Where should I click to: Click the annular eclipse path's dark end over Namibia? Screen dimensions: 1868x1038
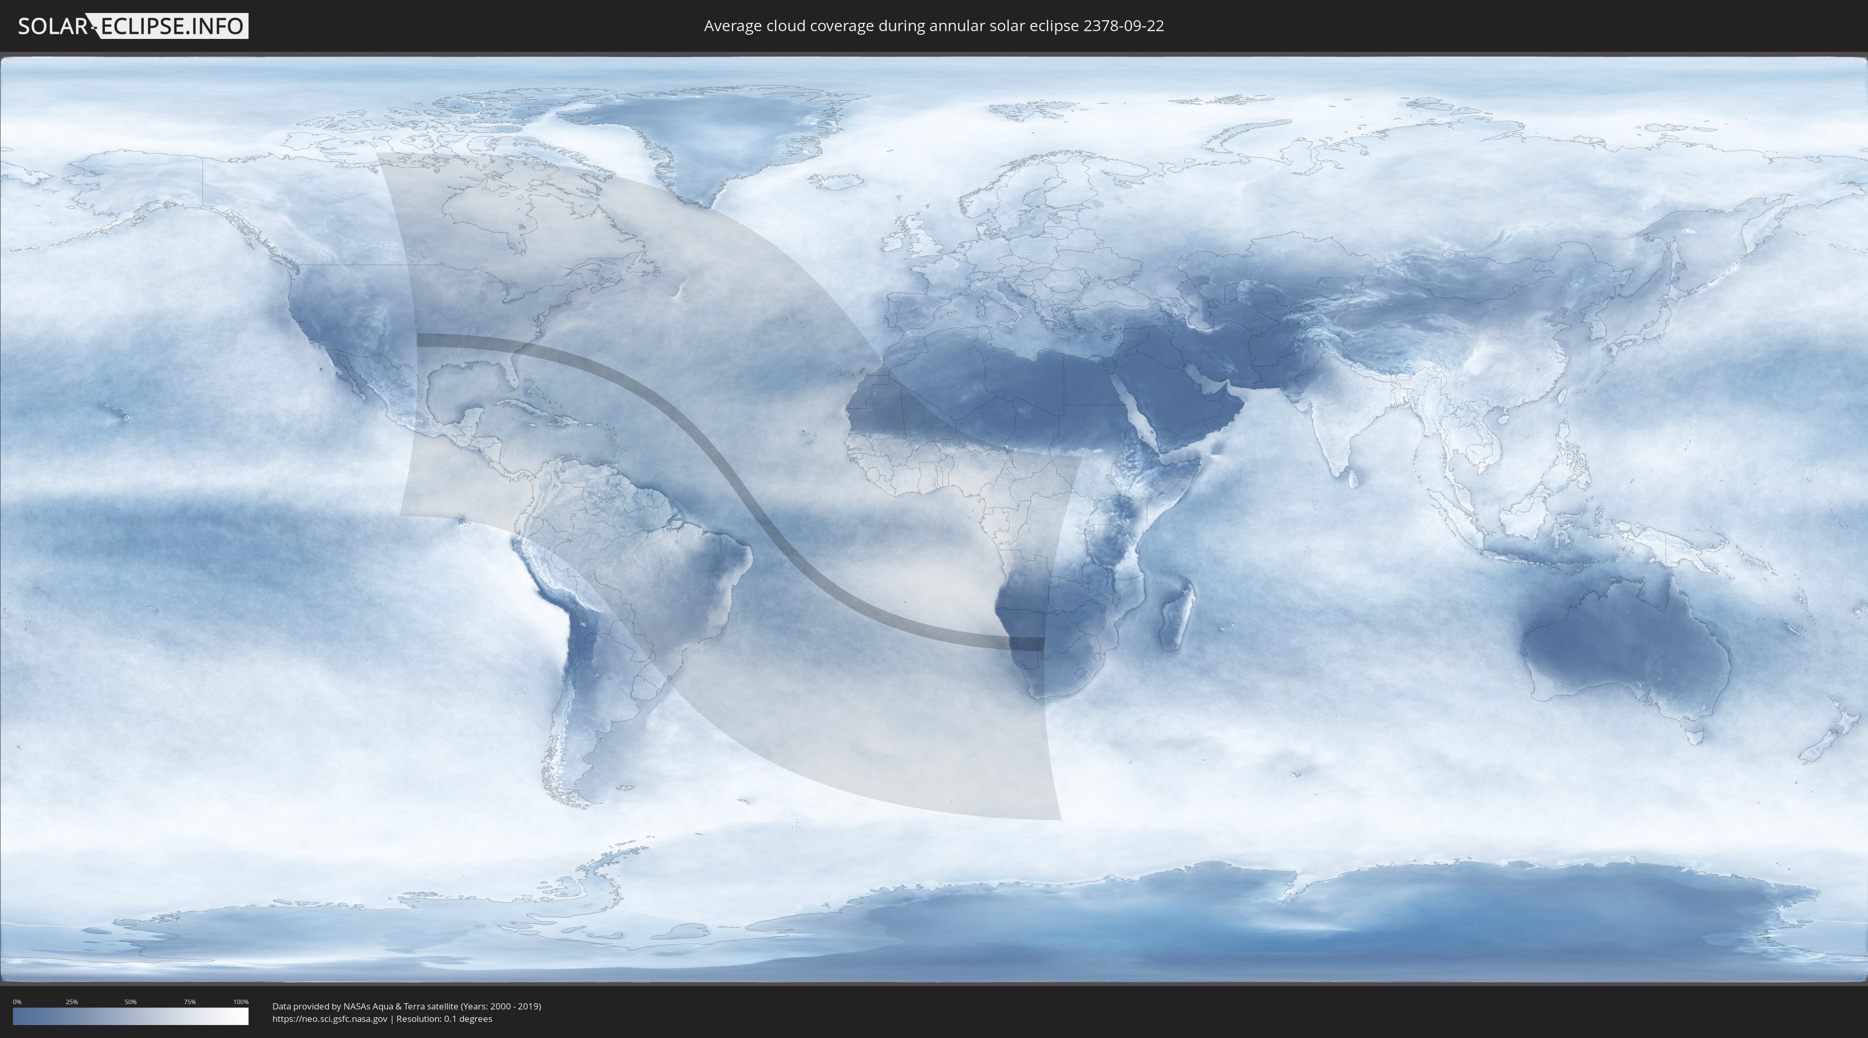tap(1026, 644)
